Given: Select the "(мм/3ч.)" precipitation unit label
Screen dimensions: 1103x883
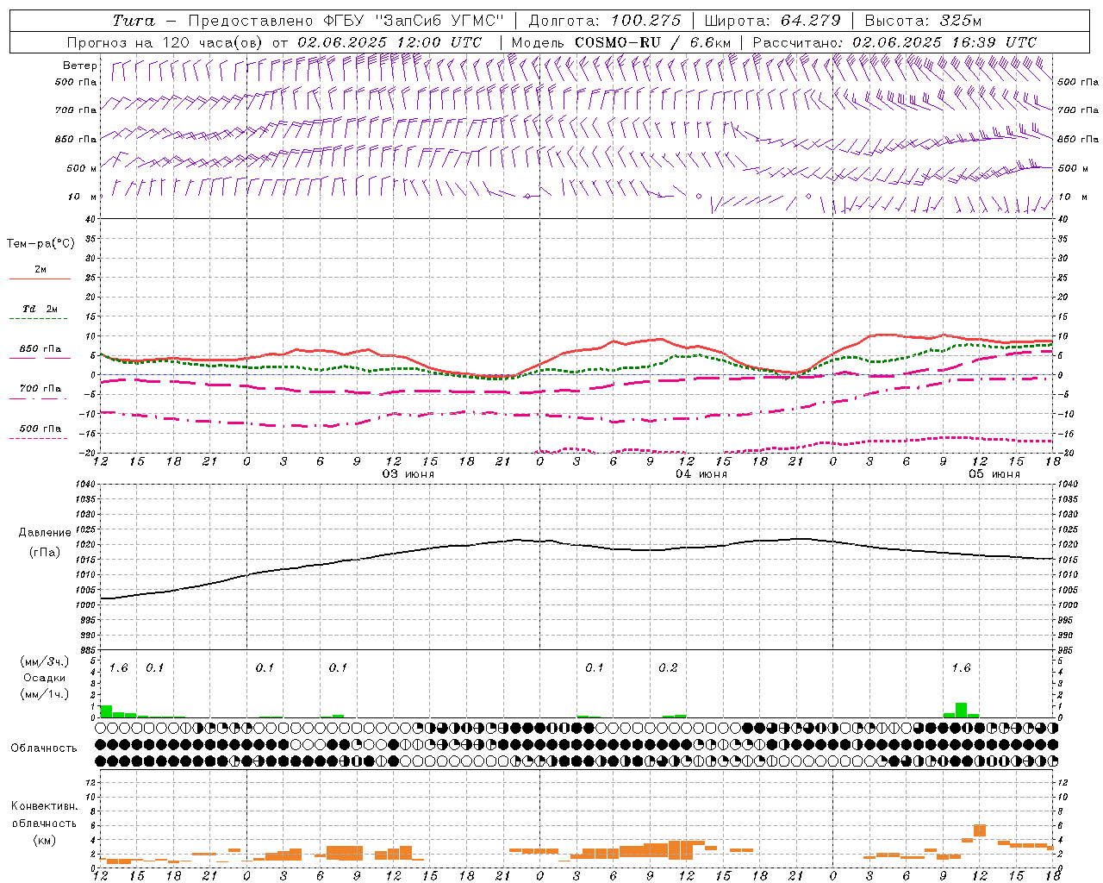Looking at the screenshot, I should tap(44, 661).
